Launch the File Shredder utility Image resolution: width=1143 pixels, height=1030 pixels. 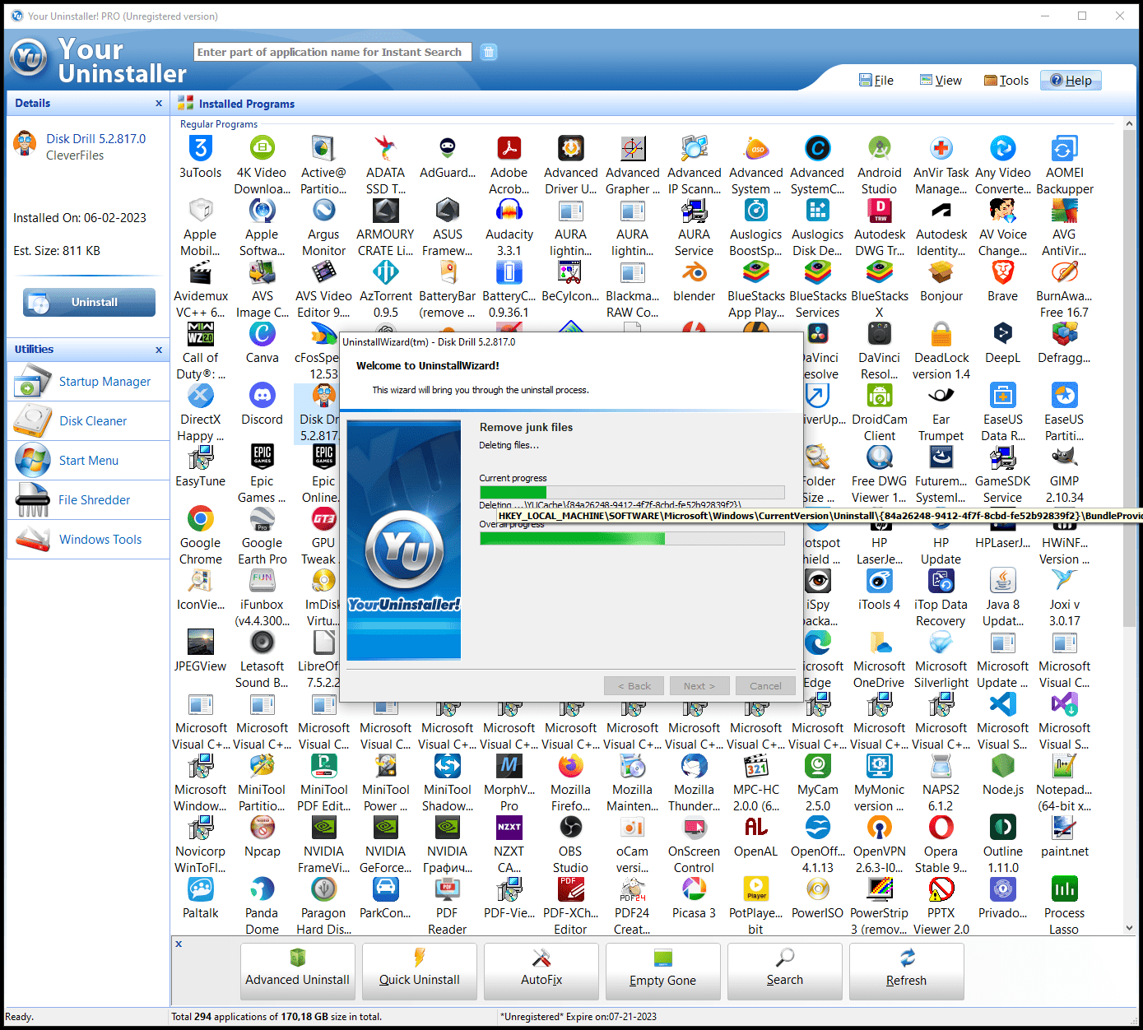[x=89, y=500]
